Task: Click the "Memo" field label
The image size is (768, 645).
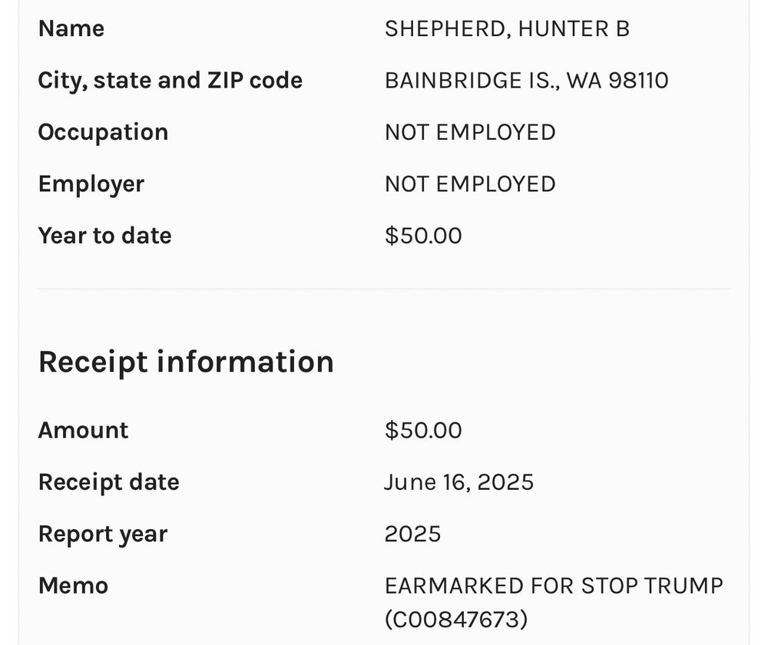Action: (73, 586)
